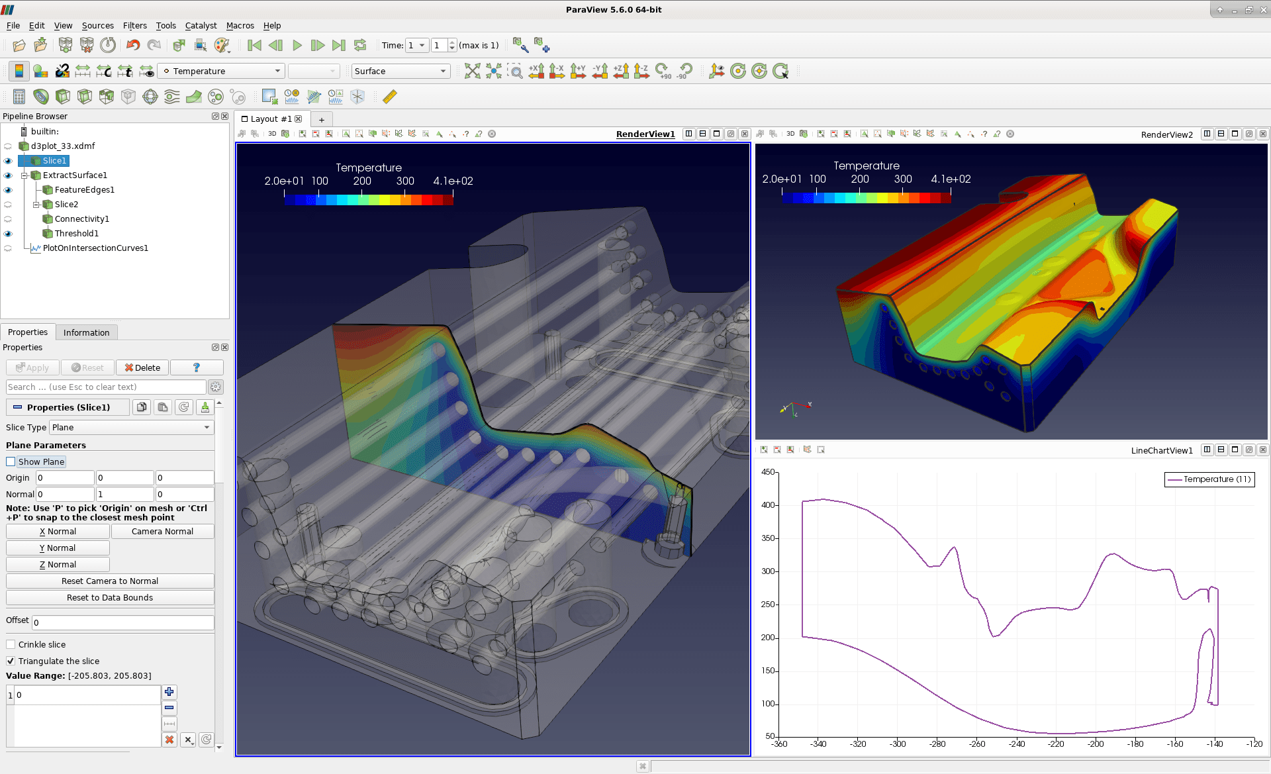Click the Play animation button
1271x774 pixels.
297,46
